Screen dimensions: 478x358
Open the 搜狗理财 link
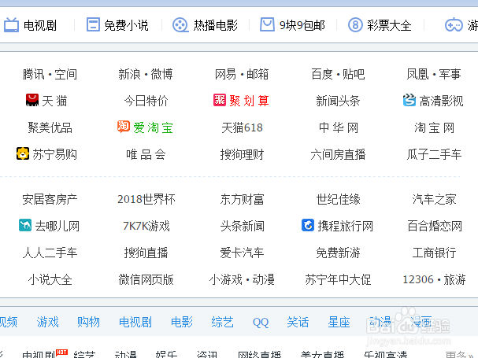pos(242,154)
